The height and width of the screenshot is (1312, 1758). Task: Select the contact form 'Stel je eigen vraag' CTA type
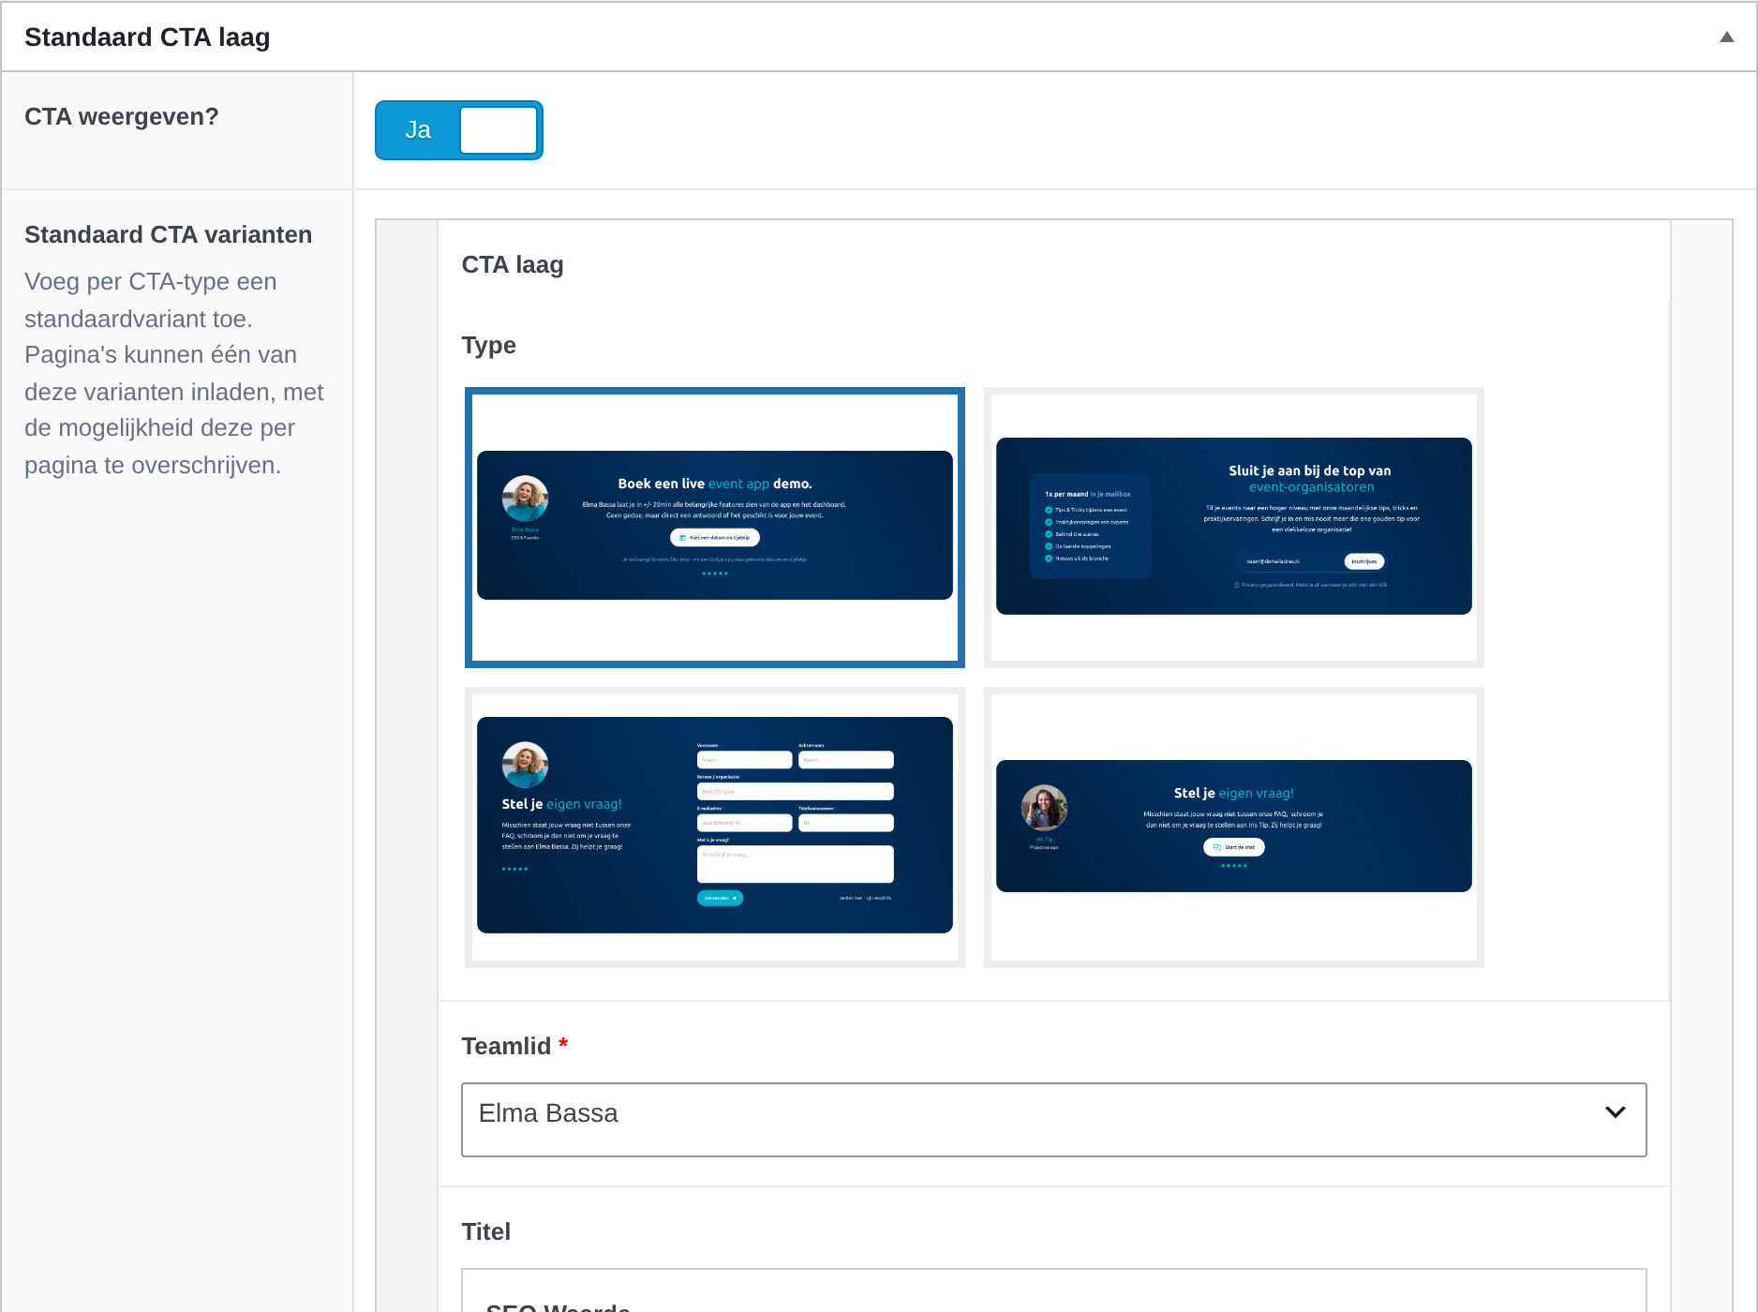tap(715, 827)
